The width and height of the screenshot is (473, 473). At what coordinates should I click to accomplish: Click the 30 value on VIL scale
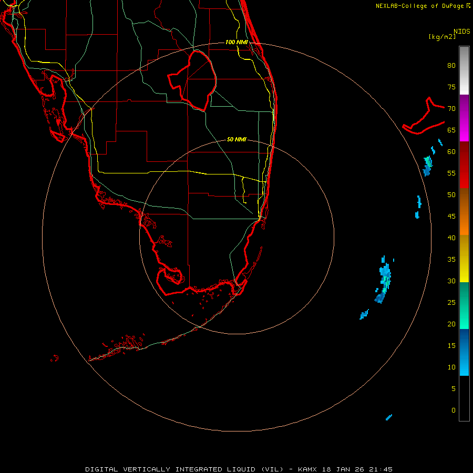pyautogui.click(x=451, y=281)
